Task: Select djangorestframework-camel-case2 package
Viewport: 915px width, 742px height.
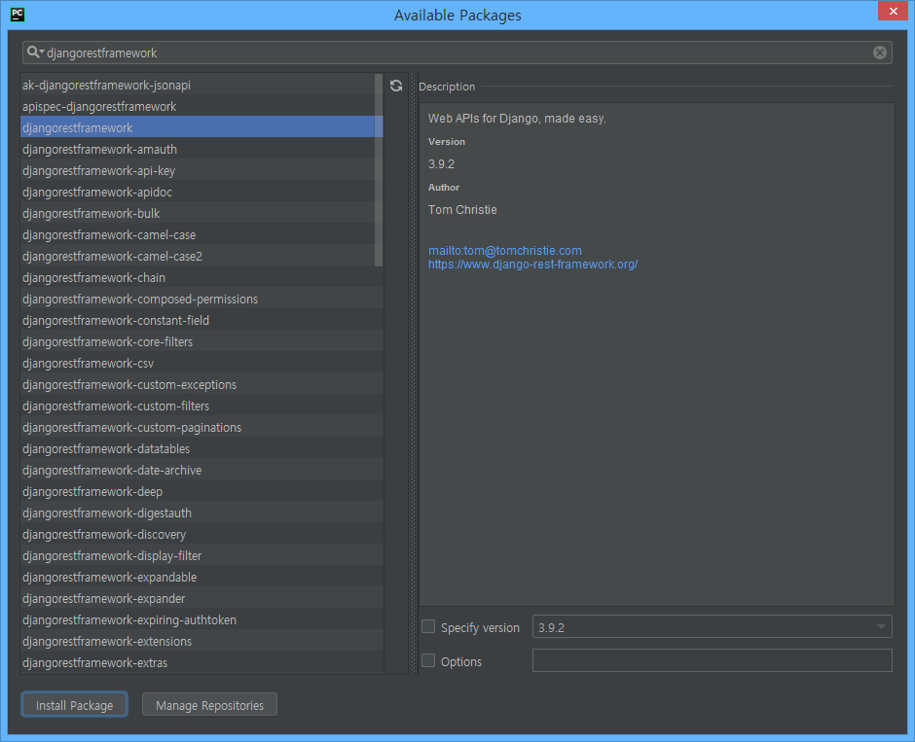Action: tap(201, 256)
